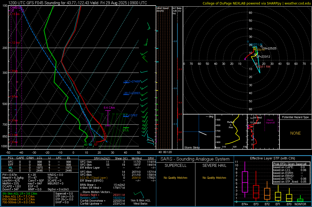Click the DCAPE = 1201 value
This screenshot has width=312, height=207.
pos(12,186)
